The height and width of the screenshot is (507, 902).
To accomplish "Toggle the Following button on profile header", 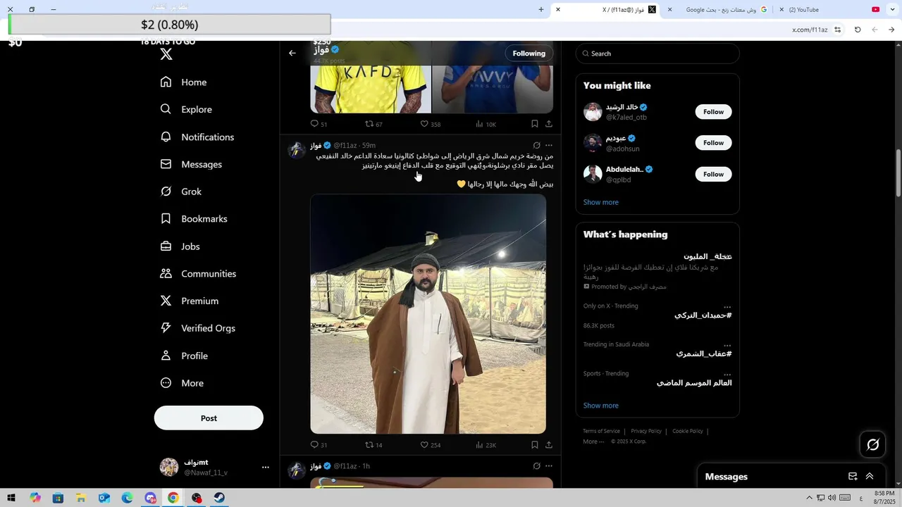I will tap(529, 54).
